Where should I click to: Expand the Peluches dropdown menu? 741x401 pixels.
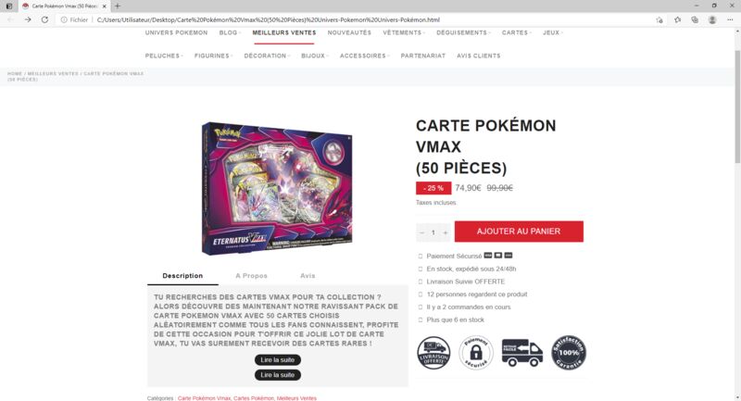164,56
